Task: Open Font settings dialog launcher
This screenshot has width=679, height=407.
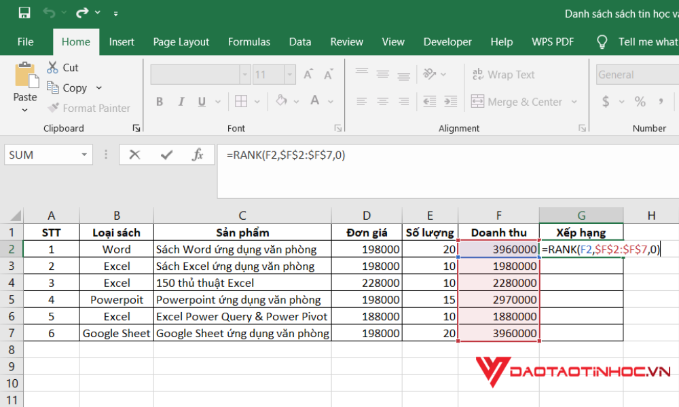Action: click(x=338, y=128)
